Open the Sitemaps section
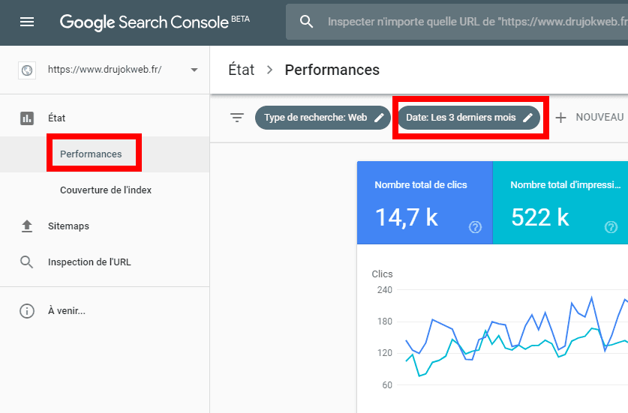This screenshot has height=413, width=628. (68, 226)
